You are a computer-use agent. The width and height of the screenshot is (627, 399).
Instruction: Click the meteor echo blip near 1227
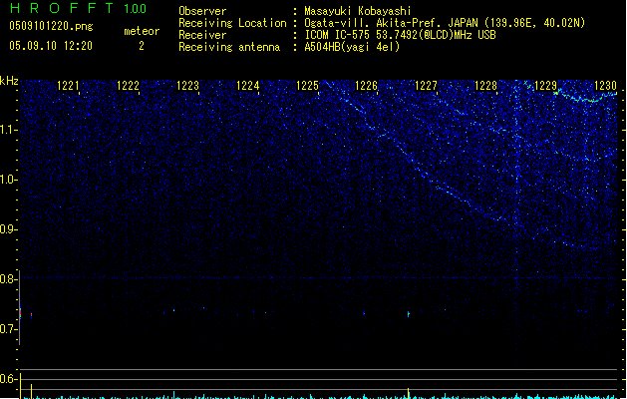tap(409, 314)
